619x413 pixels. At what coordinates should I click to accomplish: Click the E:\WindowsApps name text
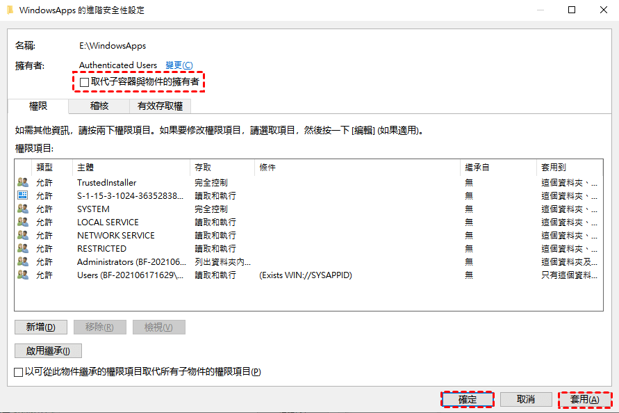113,46
